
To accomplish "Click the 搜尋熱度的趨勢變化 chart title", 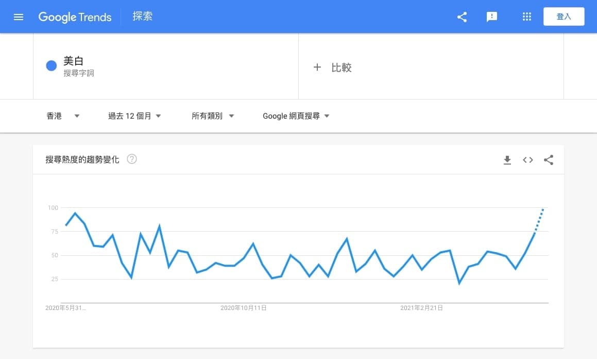I will tap(82, 159).
